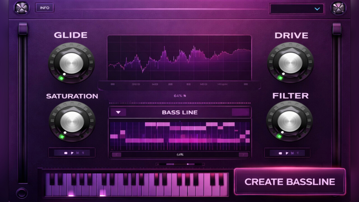Click the right arrow in the sequencer bar

(243, 155)
